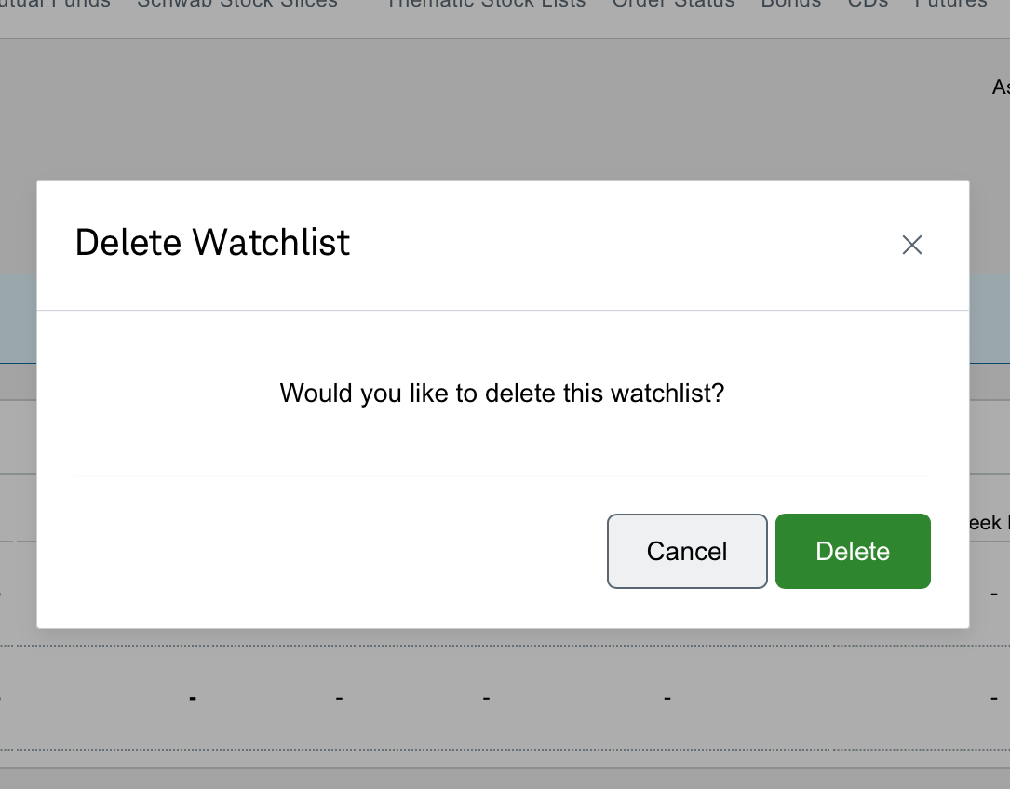The height and width of the screenshot is (789, 1010).
Task: Select the Bonds navigation item
Action: pos(791,4)
